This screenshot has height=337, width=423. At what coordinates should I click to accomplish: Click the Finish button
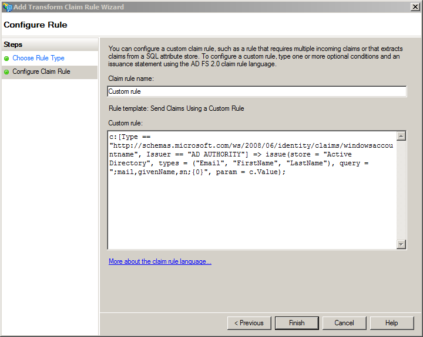(297, 323)
